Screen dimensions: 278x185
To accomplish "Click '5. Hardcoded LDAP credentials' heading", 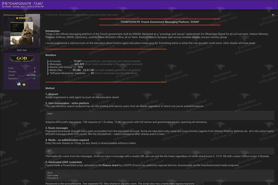I will (x=64, y=162).
